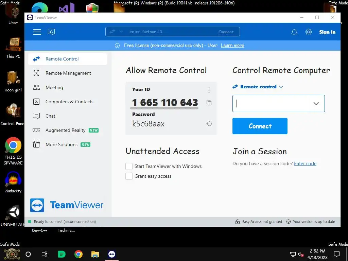Click Connect in the top search bar
The width and height of the screenshot is (348, 261).
pyautogui.click(x=226, y=32)
